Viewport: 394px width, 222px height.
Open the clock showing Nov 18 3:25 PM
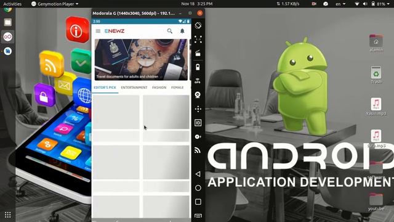pos(197,4)
